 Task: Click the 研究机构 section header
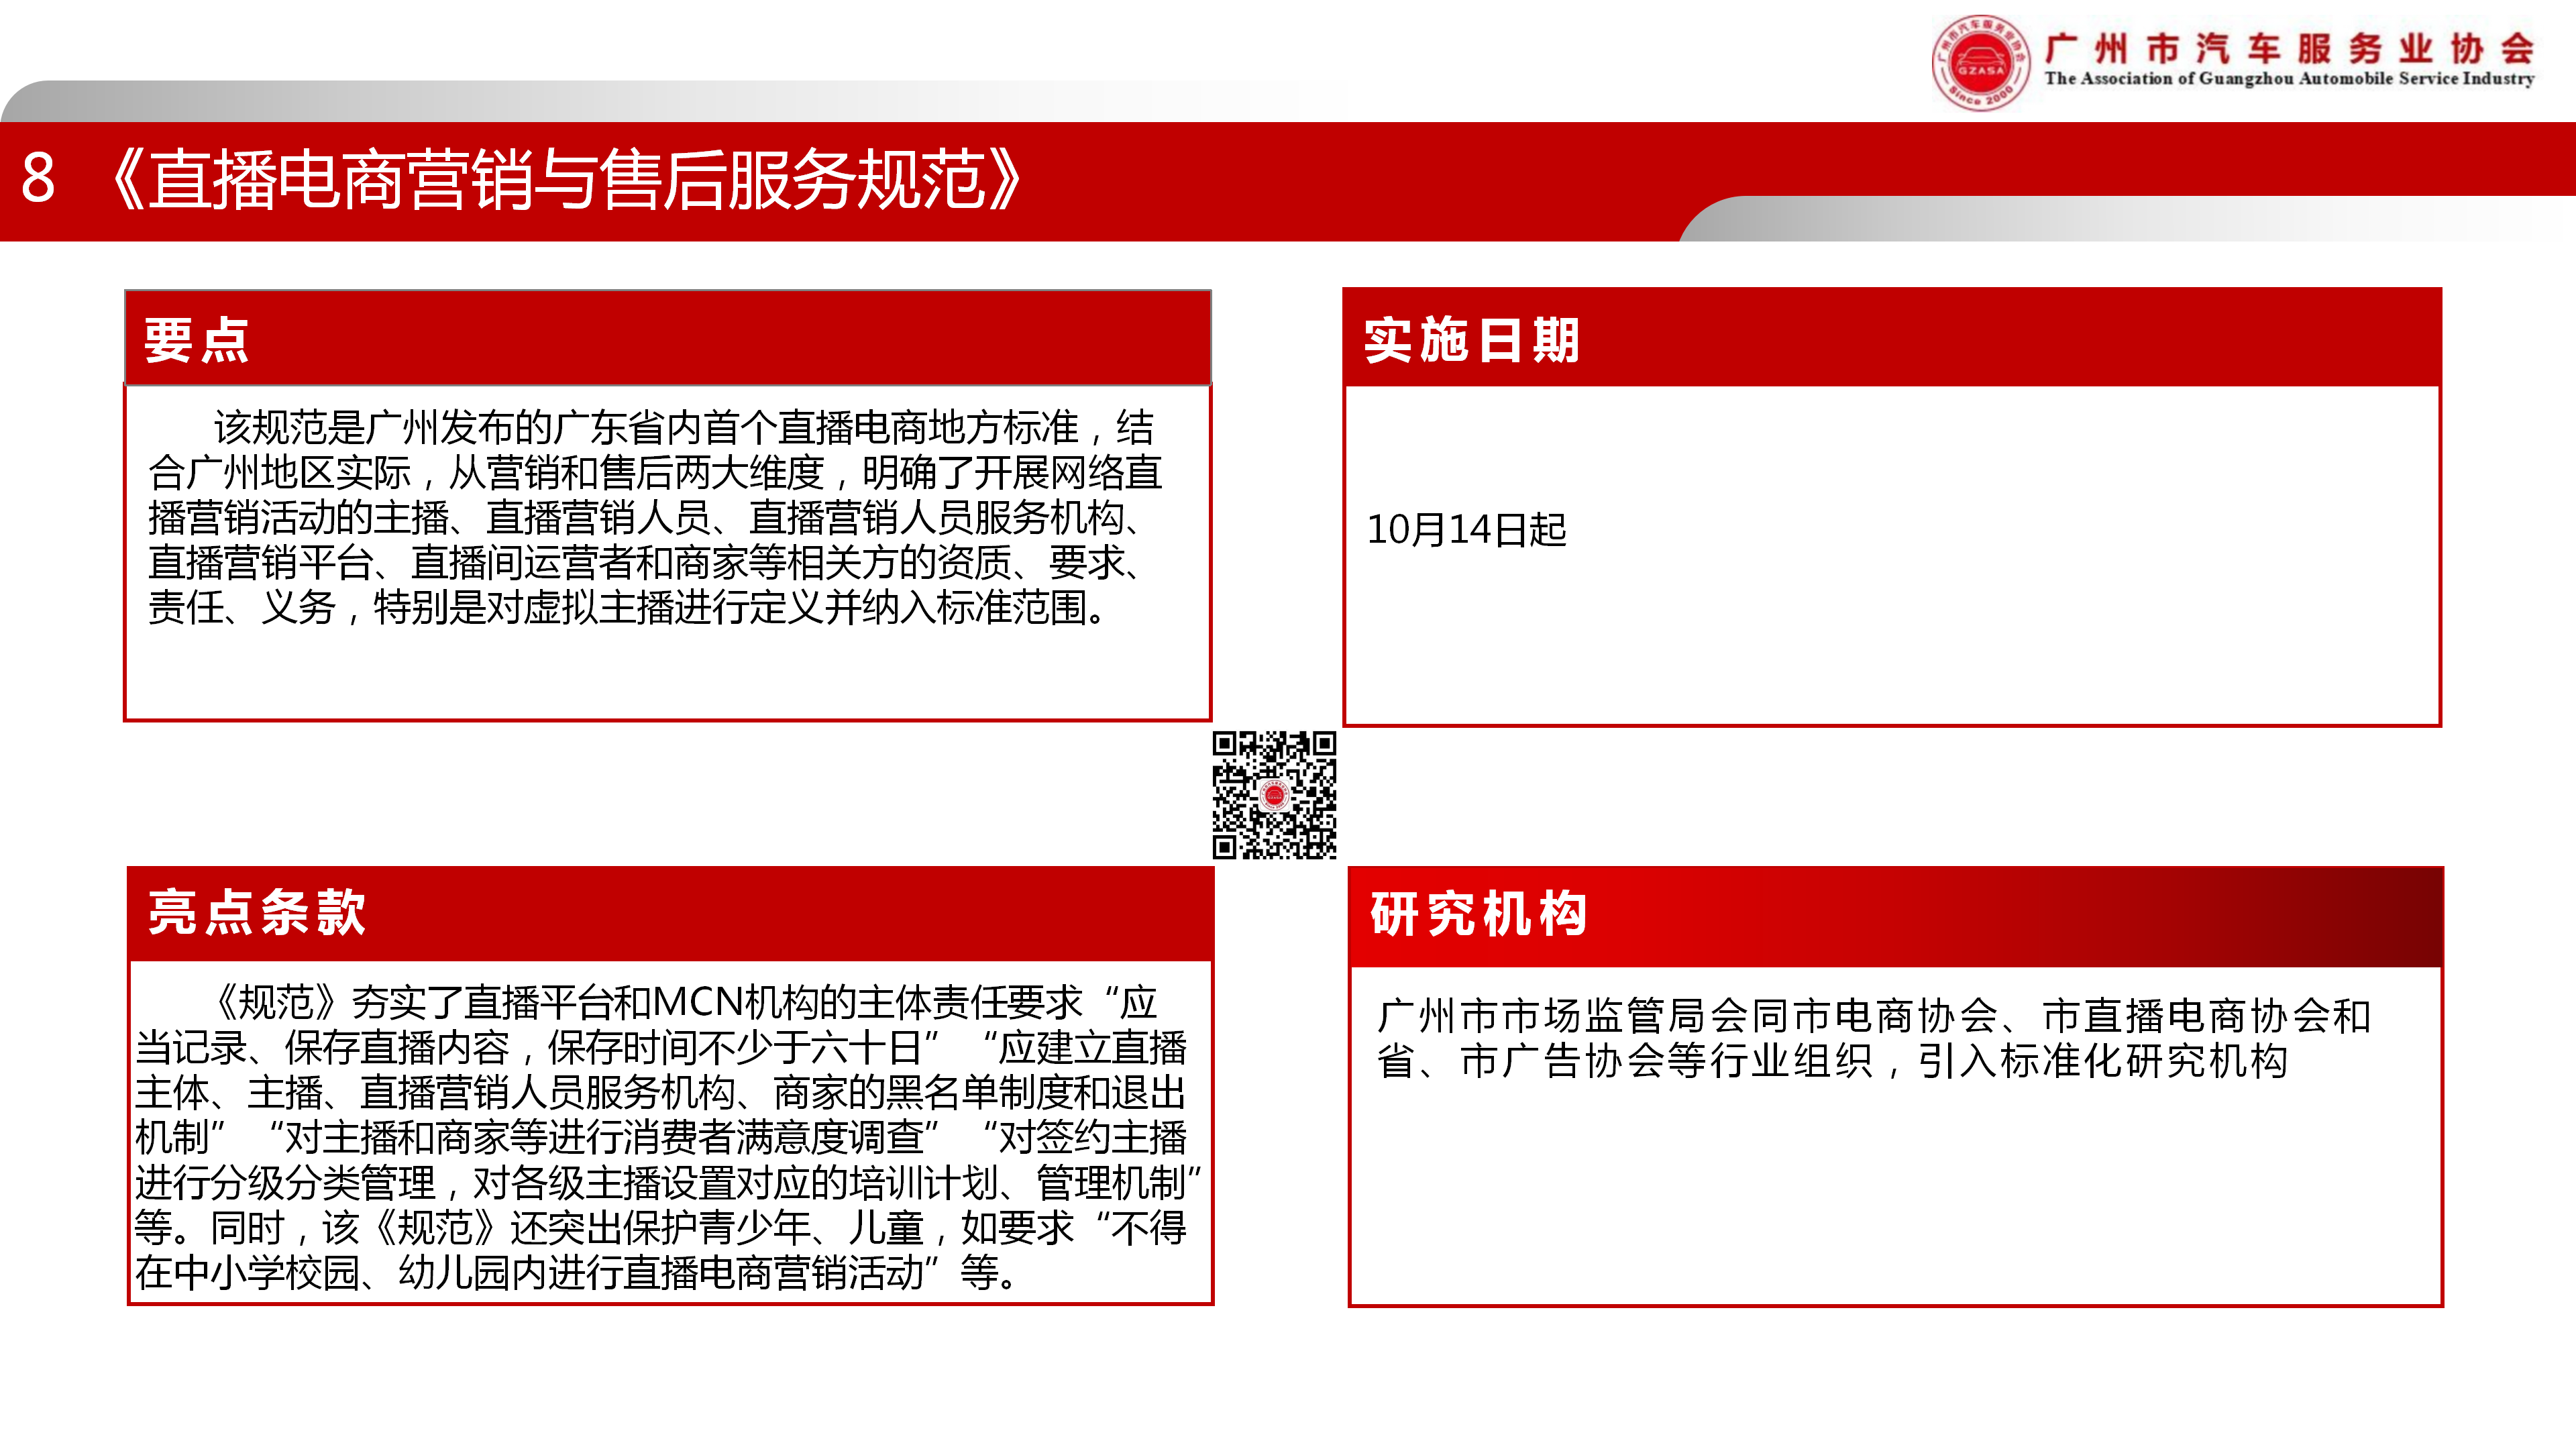[1895, 916]
